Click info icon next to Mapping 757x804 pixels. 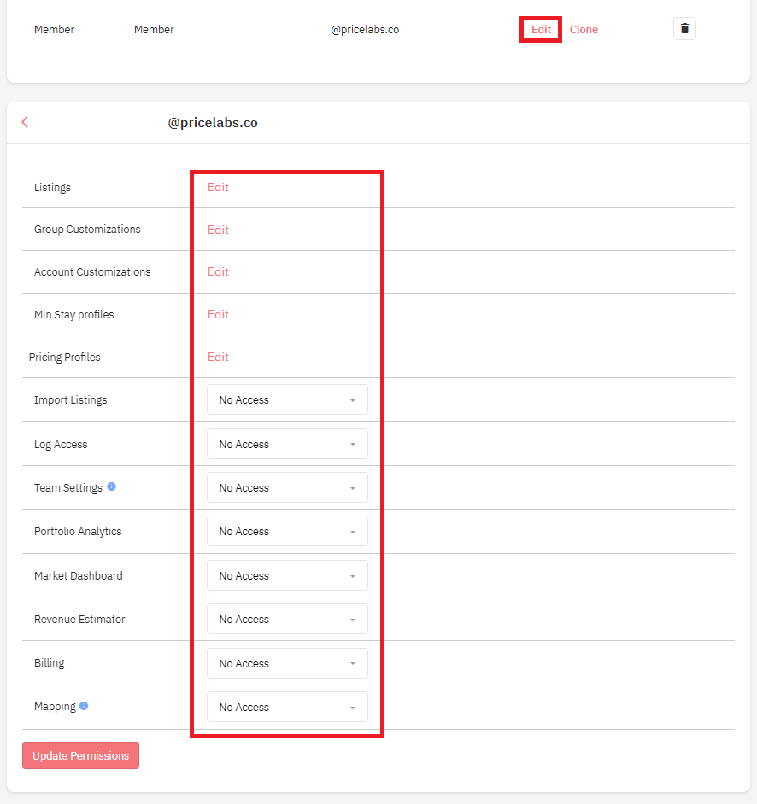point(84,706)
